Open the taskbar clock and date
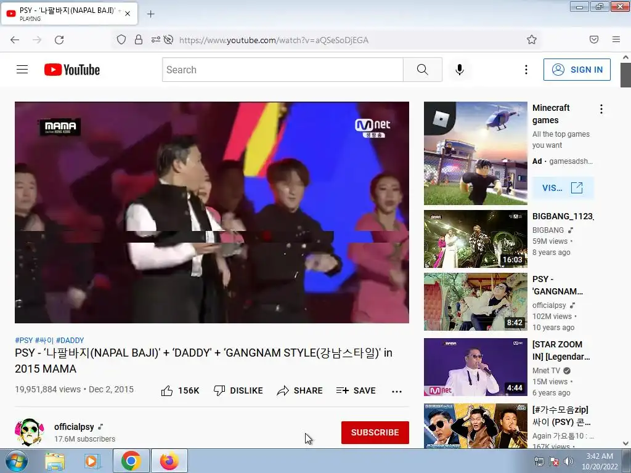The width and height of the screenshot is (631, 473). pos(600,461)
